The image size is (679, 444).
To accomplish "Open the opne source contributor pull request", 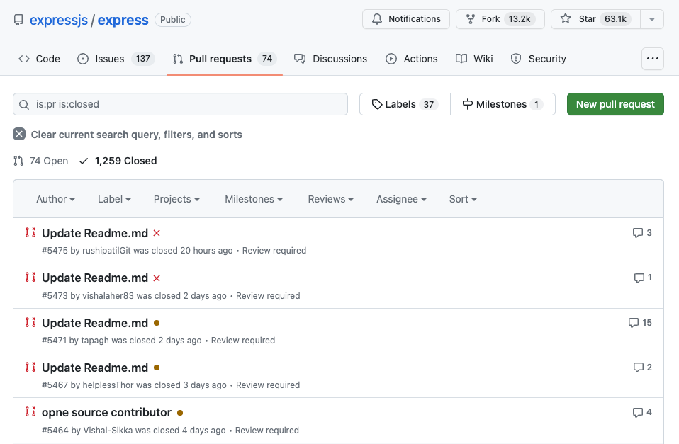I will [106, 412].
